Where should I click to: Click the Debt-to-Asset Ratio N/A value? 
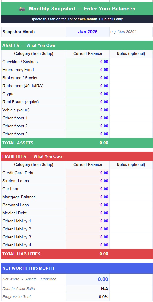click(105, 289)
